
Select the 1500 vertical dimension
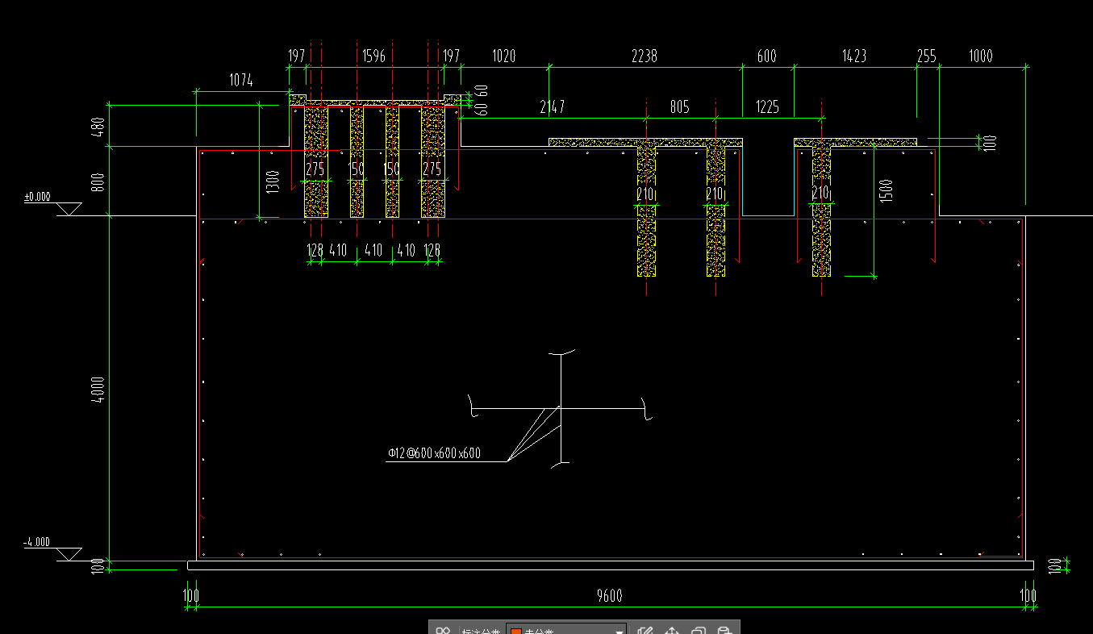tap(886, 190)
